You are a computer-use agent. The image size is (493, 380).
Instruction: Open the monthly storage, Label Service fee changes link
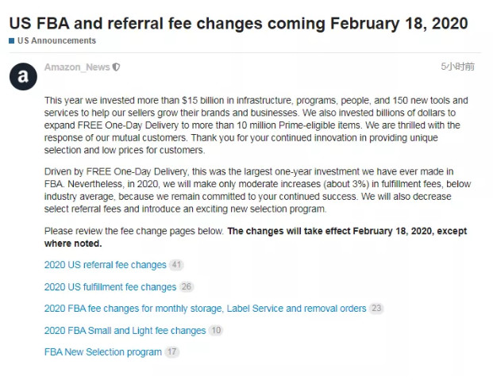coord(205,308)
